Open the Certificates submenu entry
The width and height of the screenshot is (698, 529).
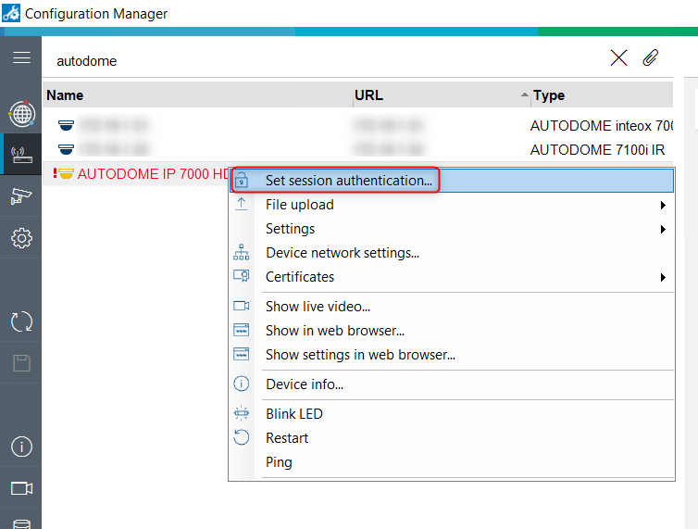tap(452, 277)
